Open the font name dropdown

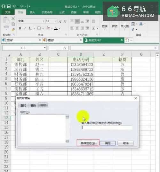pyautogui.click(x=44, y=21)
